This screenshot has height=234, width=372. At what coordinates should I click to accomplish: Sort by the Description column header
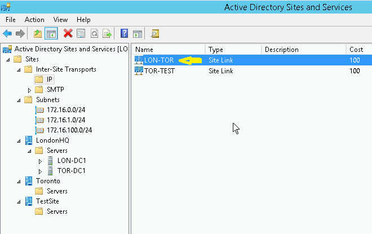(x=304, y=50)
